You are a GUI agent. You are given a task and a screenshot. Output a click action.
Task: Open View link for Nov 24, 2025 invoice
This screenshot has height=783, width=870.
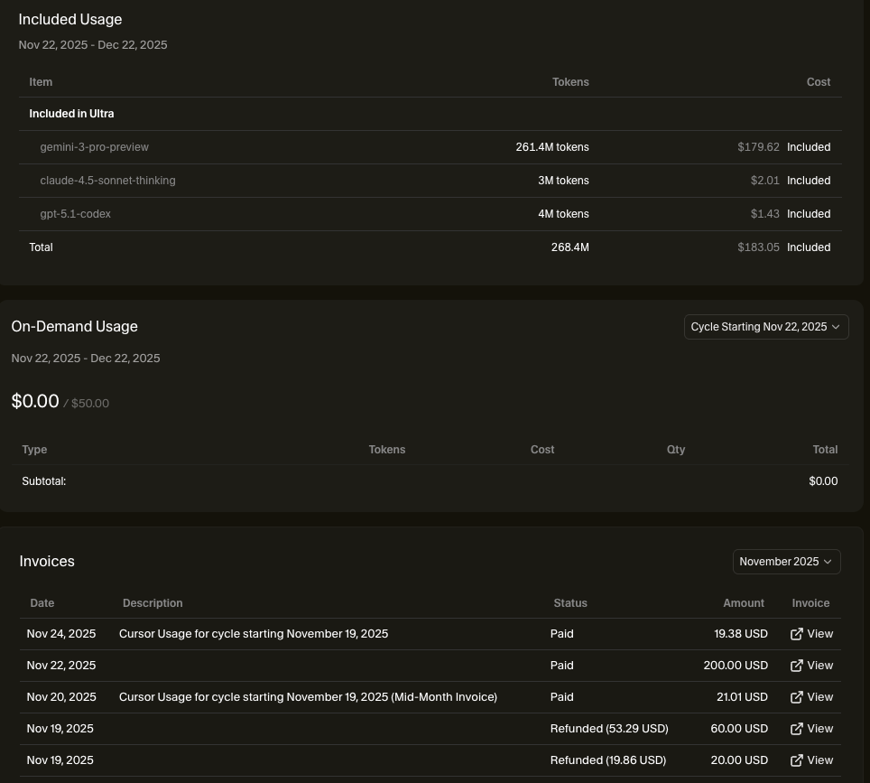(x=819, y=634)
